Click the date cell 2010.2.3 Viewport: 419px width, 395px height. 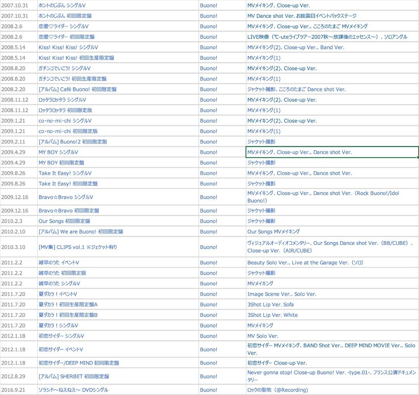click(x=19, y=221)
